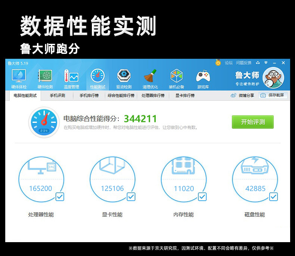Click the disk score 42885

pos(255,189)
